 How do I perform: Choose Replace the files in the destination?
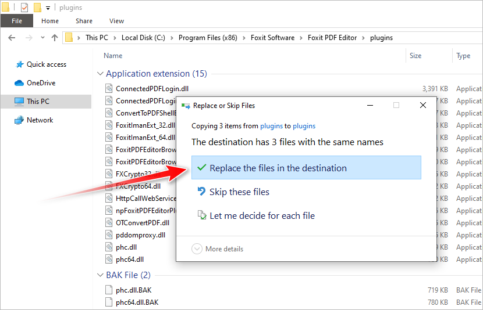[278, 168]
